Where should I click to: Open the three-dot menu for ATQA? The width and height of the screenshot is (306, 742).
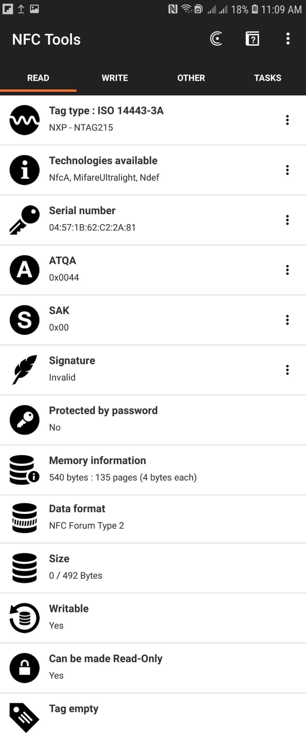click(287, 270)
